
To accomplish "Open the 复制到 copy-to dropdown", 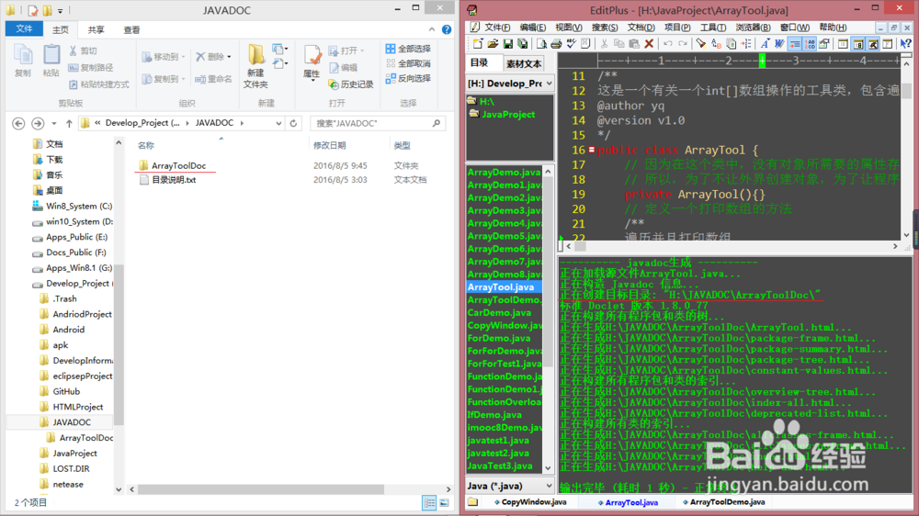I will (184, 79).
